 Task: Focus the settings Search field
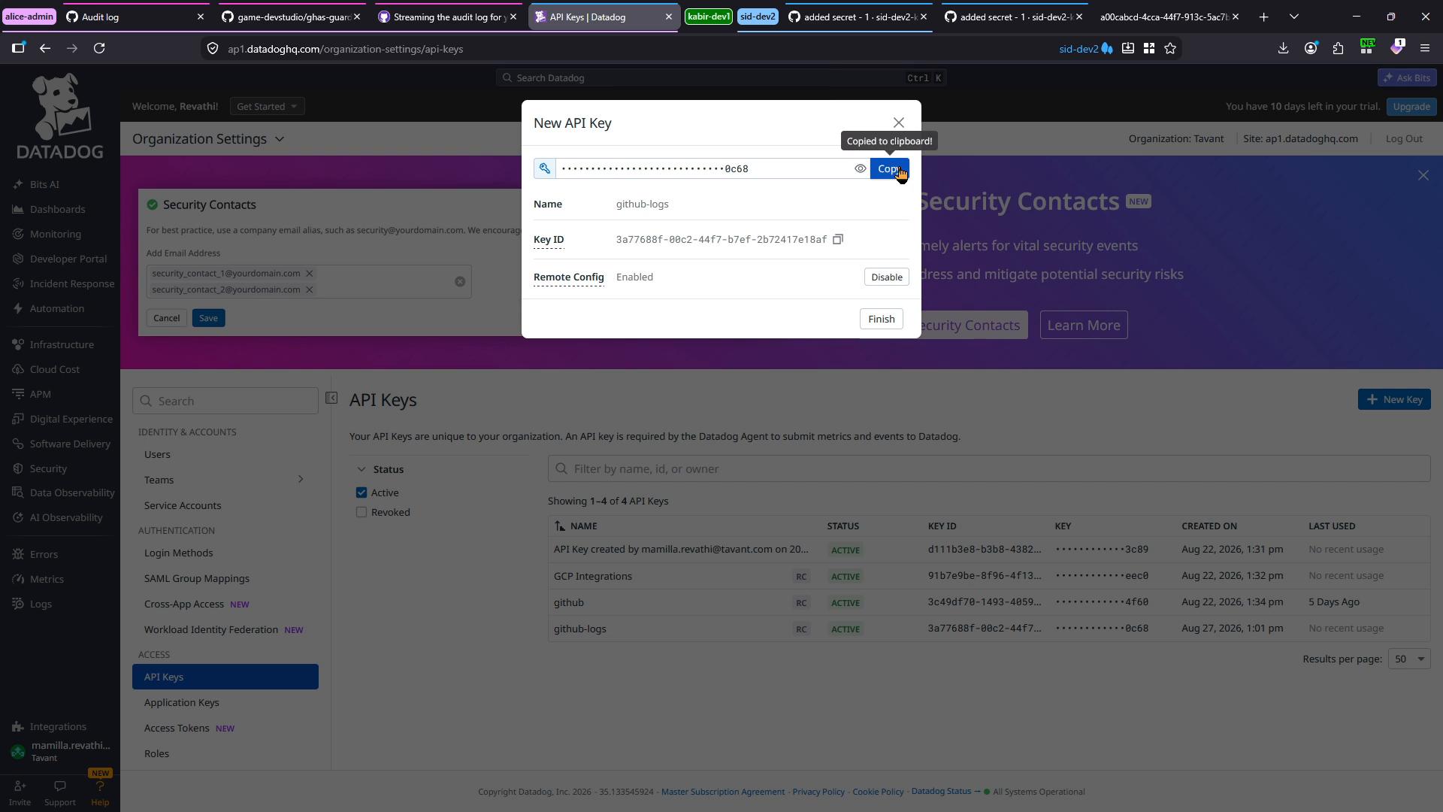[225, 401]
